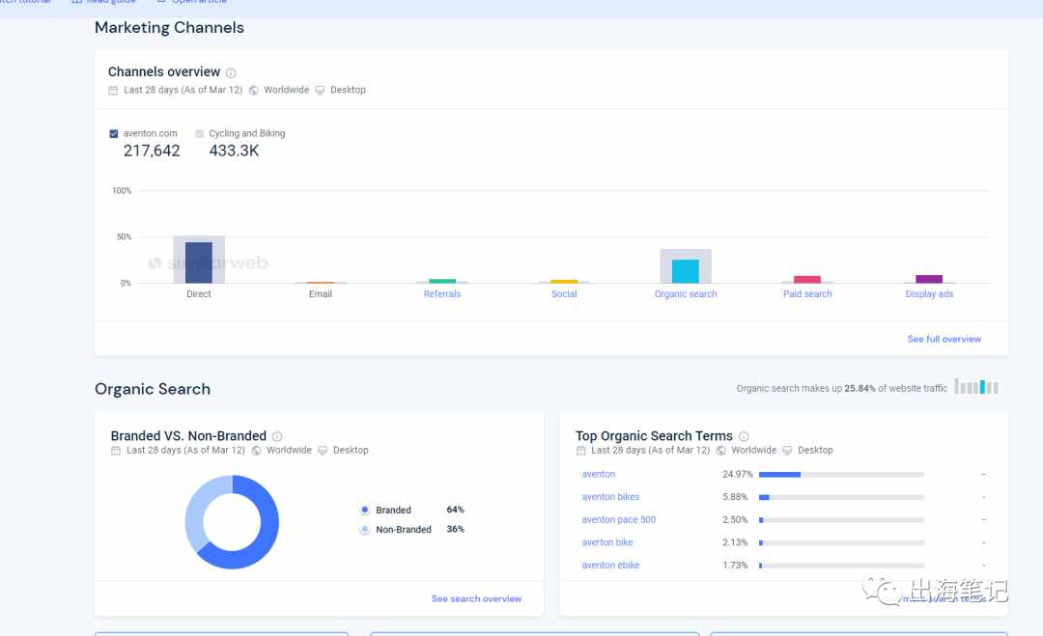The image size is (1043, 636).
Task: Click the Marketing Channels heading
Action: [x=169, y=28]
